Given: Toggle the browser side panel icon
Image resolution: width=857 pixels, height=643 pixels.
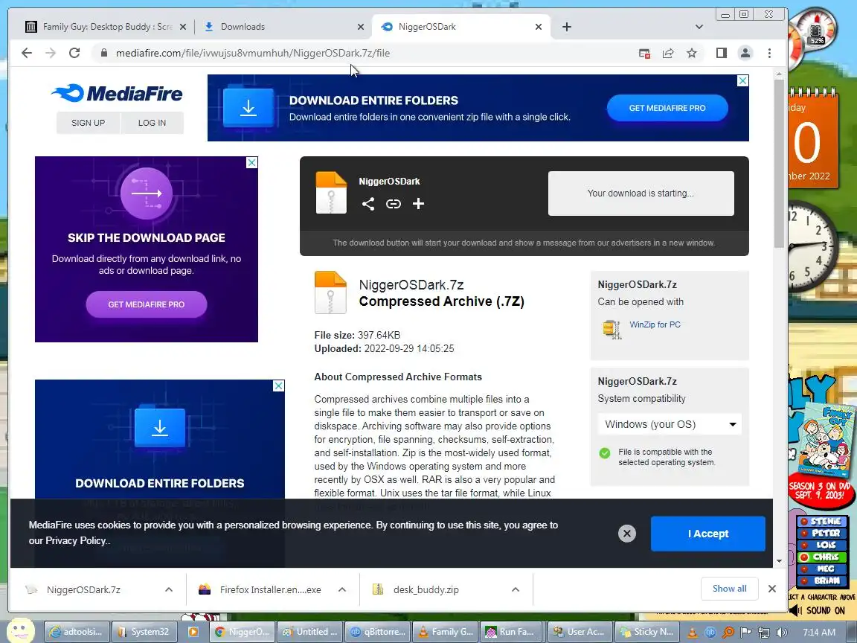Looking at the screenshot, I should [722, 53].
